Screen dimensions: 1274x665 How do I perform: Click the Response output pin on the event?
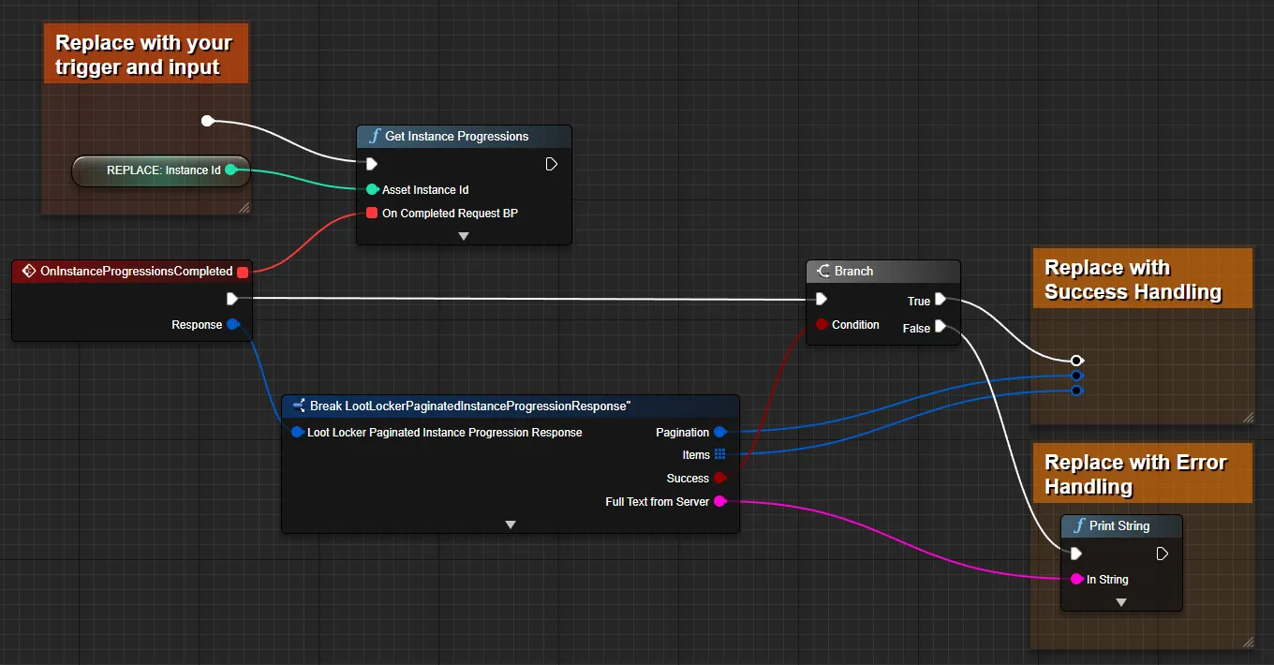(x=232, y=324)
